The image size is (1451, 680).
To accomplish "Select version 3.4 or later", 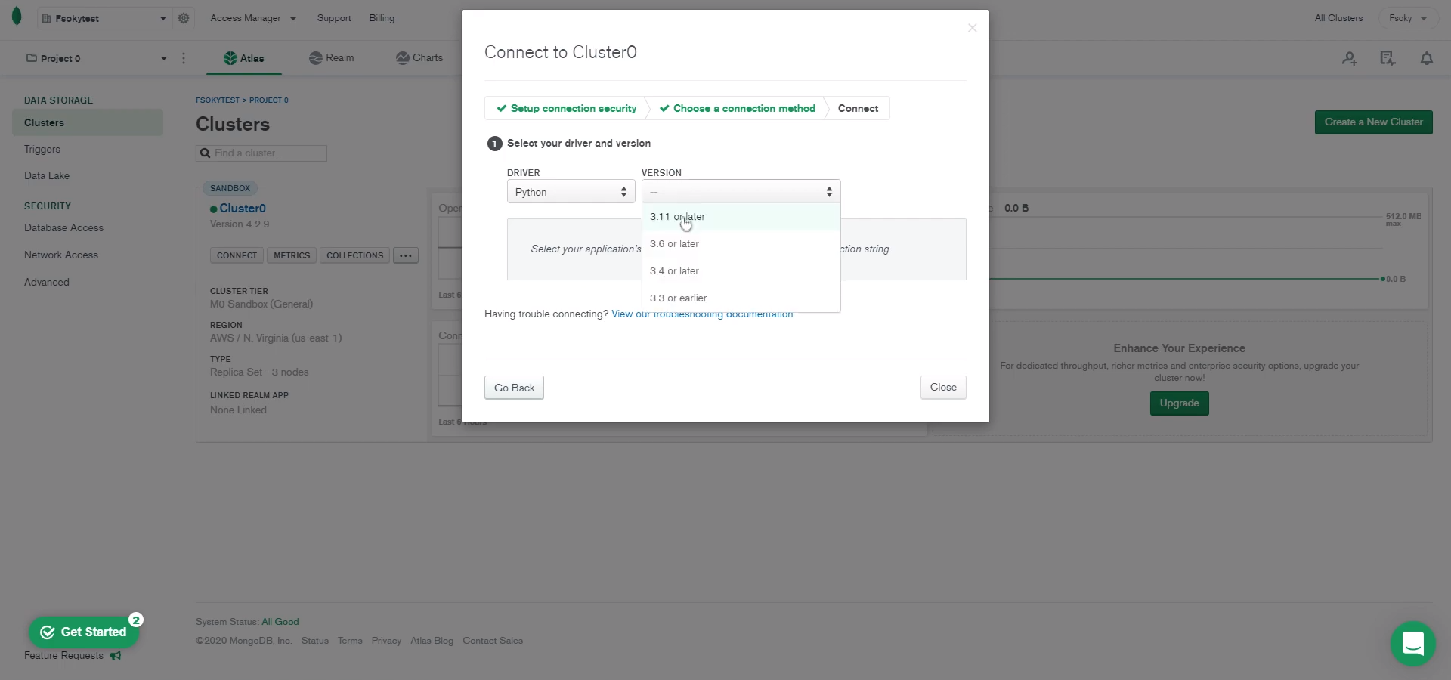I will [x=741, y=271].
